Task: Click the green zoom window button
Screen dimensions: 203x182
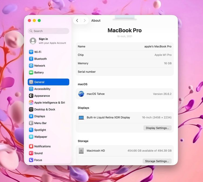Action: [x=39, y=21]
